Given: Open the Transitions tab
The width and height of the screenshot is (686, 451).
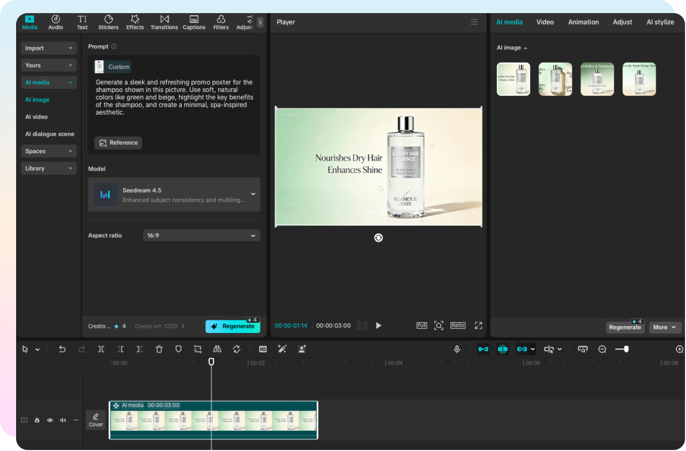Looking at the screenshot, I should coord(164,22).
